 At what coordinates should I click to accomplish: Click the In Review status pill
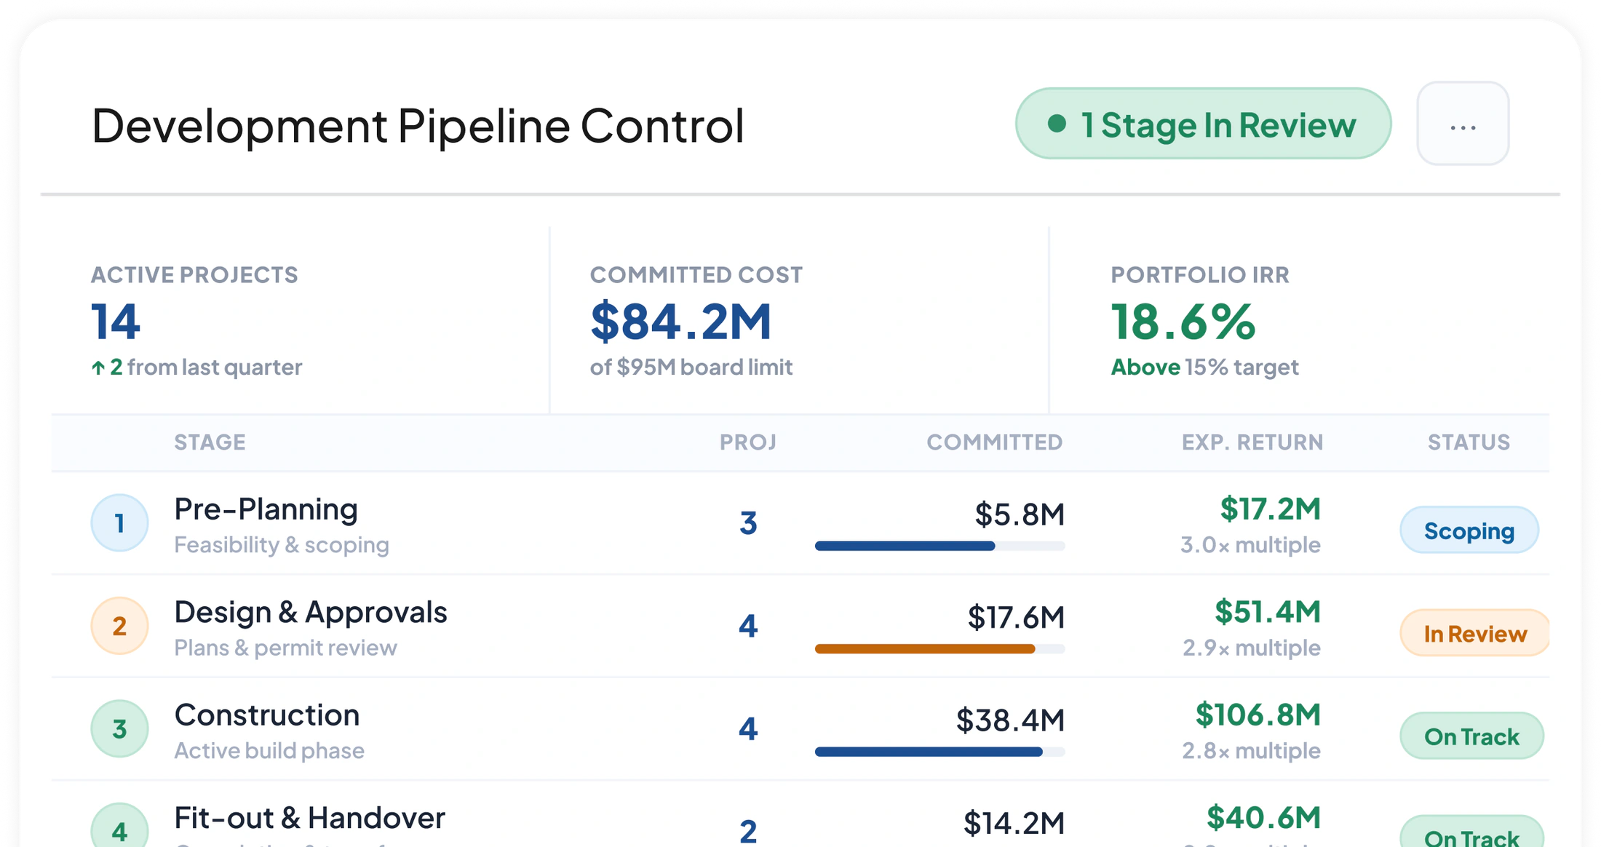(1474, 633)
